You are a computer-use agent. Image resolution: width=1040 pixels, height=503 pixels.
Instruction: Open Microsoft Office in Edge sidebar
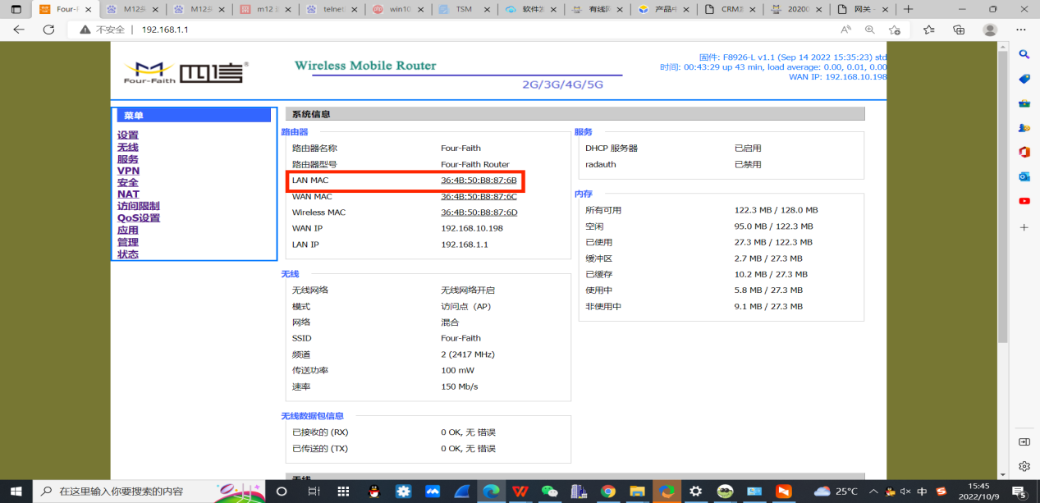click(1024, 152)
